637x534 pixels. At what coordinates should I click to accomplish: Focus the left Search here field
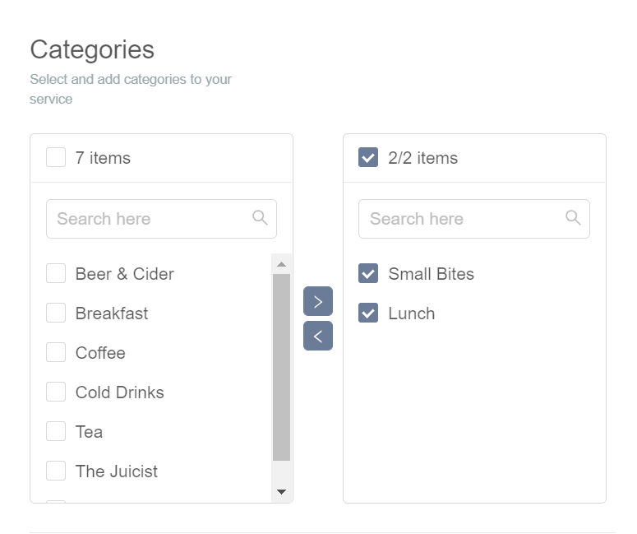[x=161, y=219]
